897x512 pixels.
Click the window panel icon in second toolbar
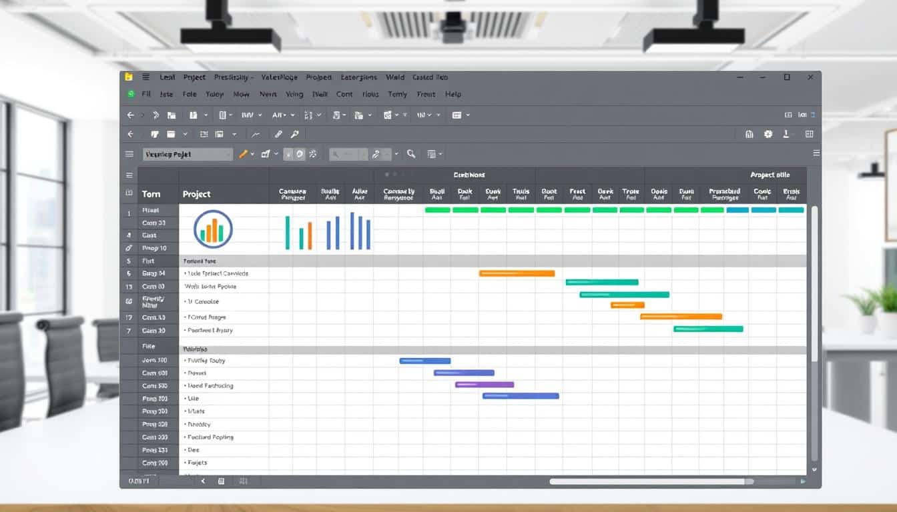point(171,134)
